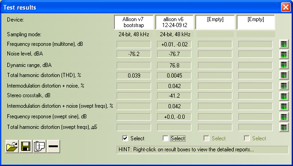293x166 pixels.
Task: Click the open folder load results icon
Action: coord(12,146)
